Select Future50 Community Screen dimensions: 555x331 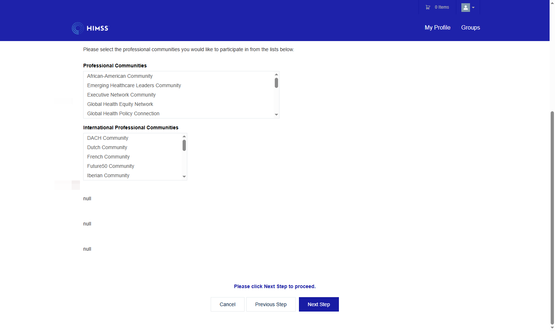133,166
